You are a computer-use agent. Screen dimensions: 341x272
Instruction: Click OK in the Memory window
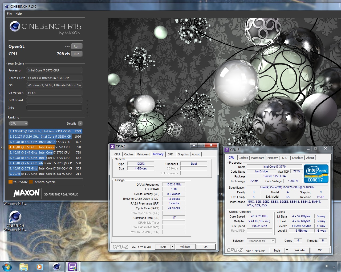[206, 247]
